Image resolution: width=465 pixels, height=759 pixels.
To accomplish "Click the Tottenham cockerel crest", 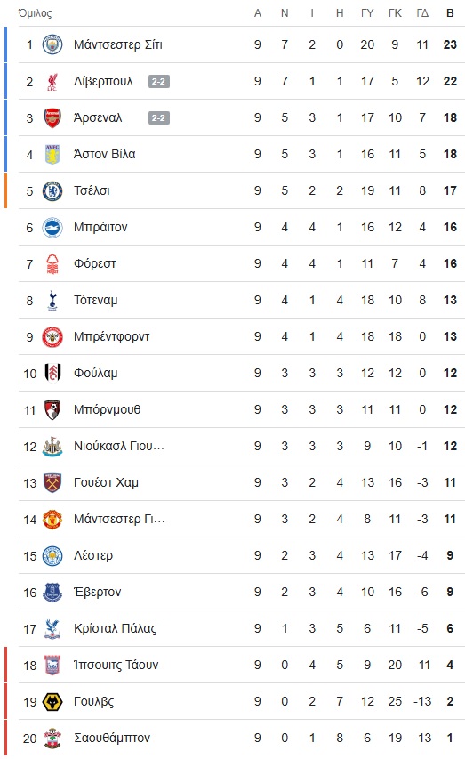I will pyautogui.click(x=52, y=300).
